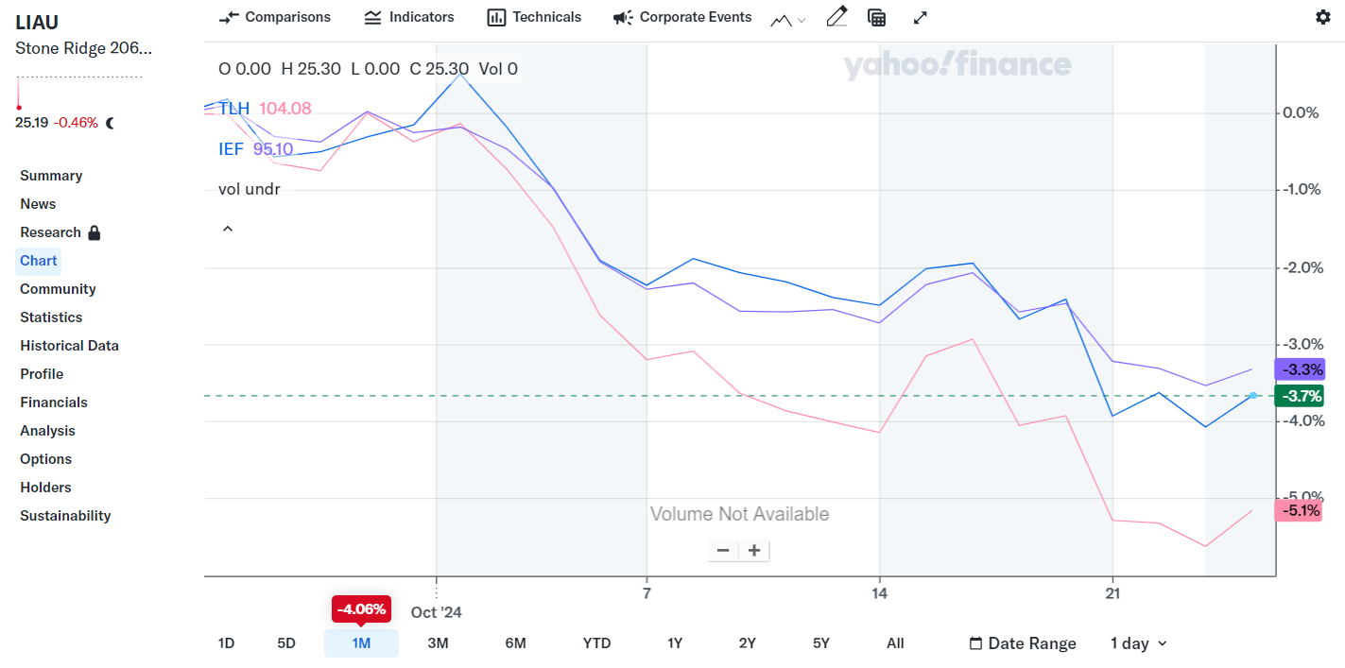The image size is (1345, 668).
Task: Collapse the comparison legend chevron
Action: pos(227,229)
